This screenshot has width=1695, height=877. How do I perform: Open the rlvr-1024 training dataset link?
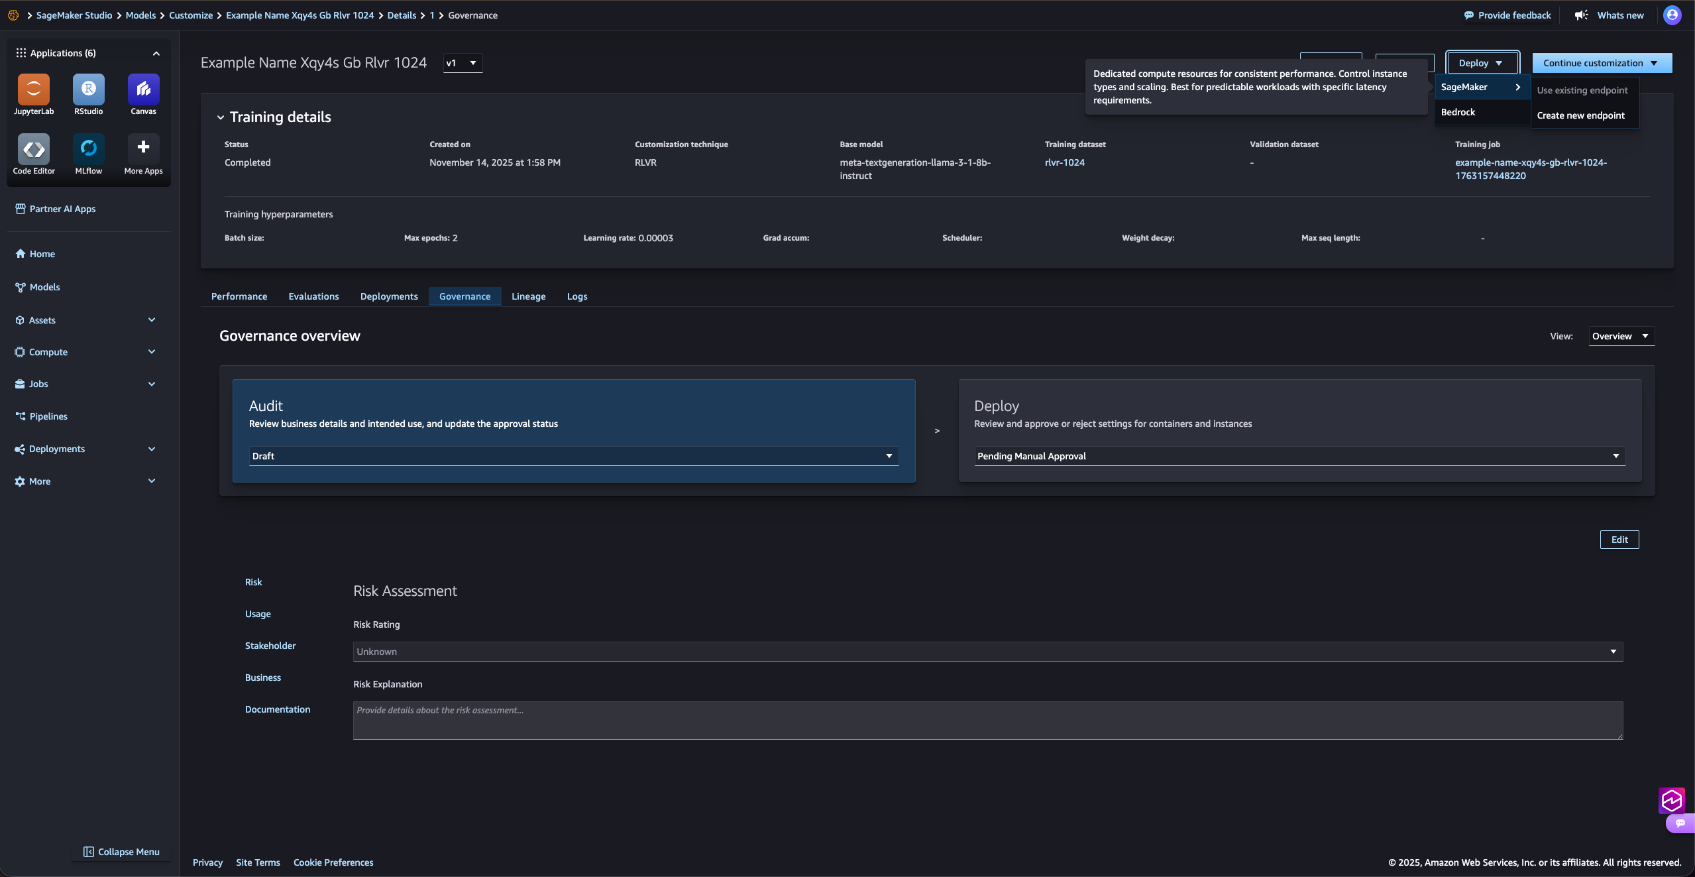click(x=1064, y=162)
